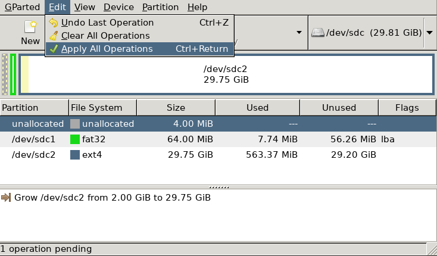Select the unallocated block in disk map
The height and width of the screenshot is (256, 437).
click(5, 74)
